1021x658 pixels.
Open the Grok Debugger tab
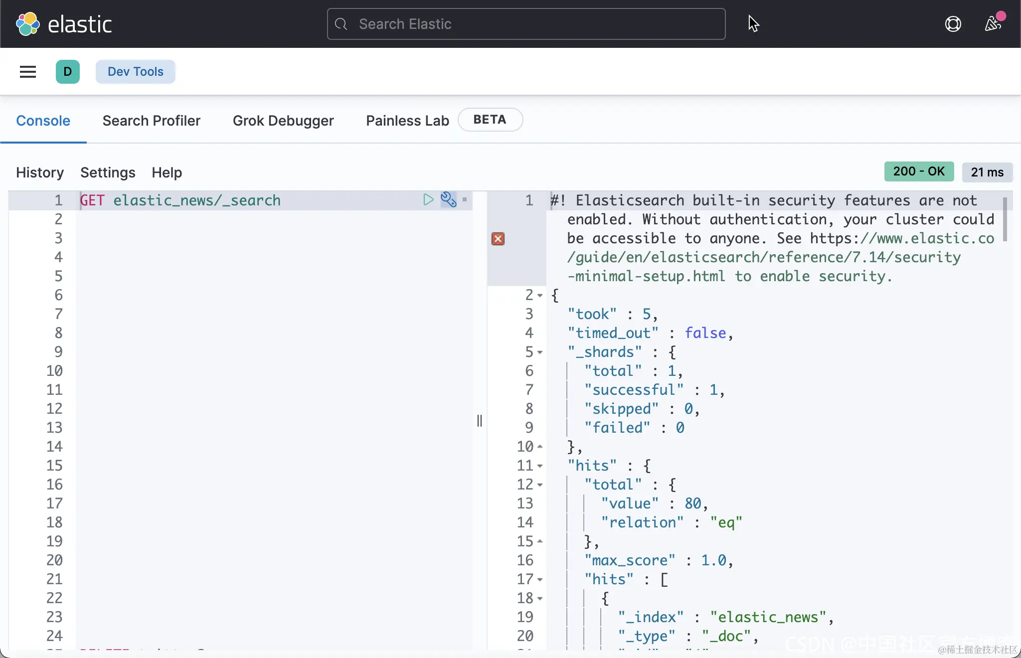pos(283,121)
